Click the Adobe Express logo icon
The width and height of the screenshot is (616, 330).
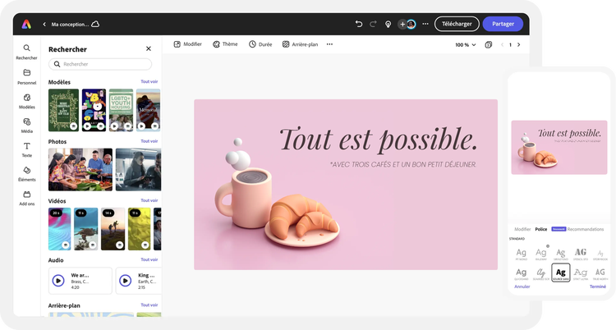point(26,25)
